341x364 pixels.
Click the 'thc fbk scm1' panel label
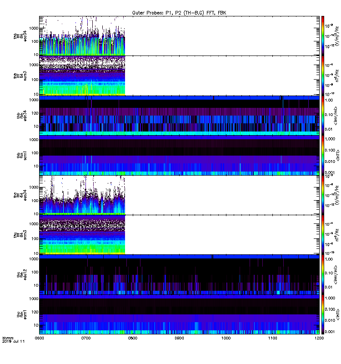[x=22, y=314]
